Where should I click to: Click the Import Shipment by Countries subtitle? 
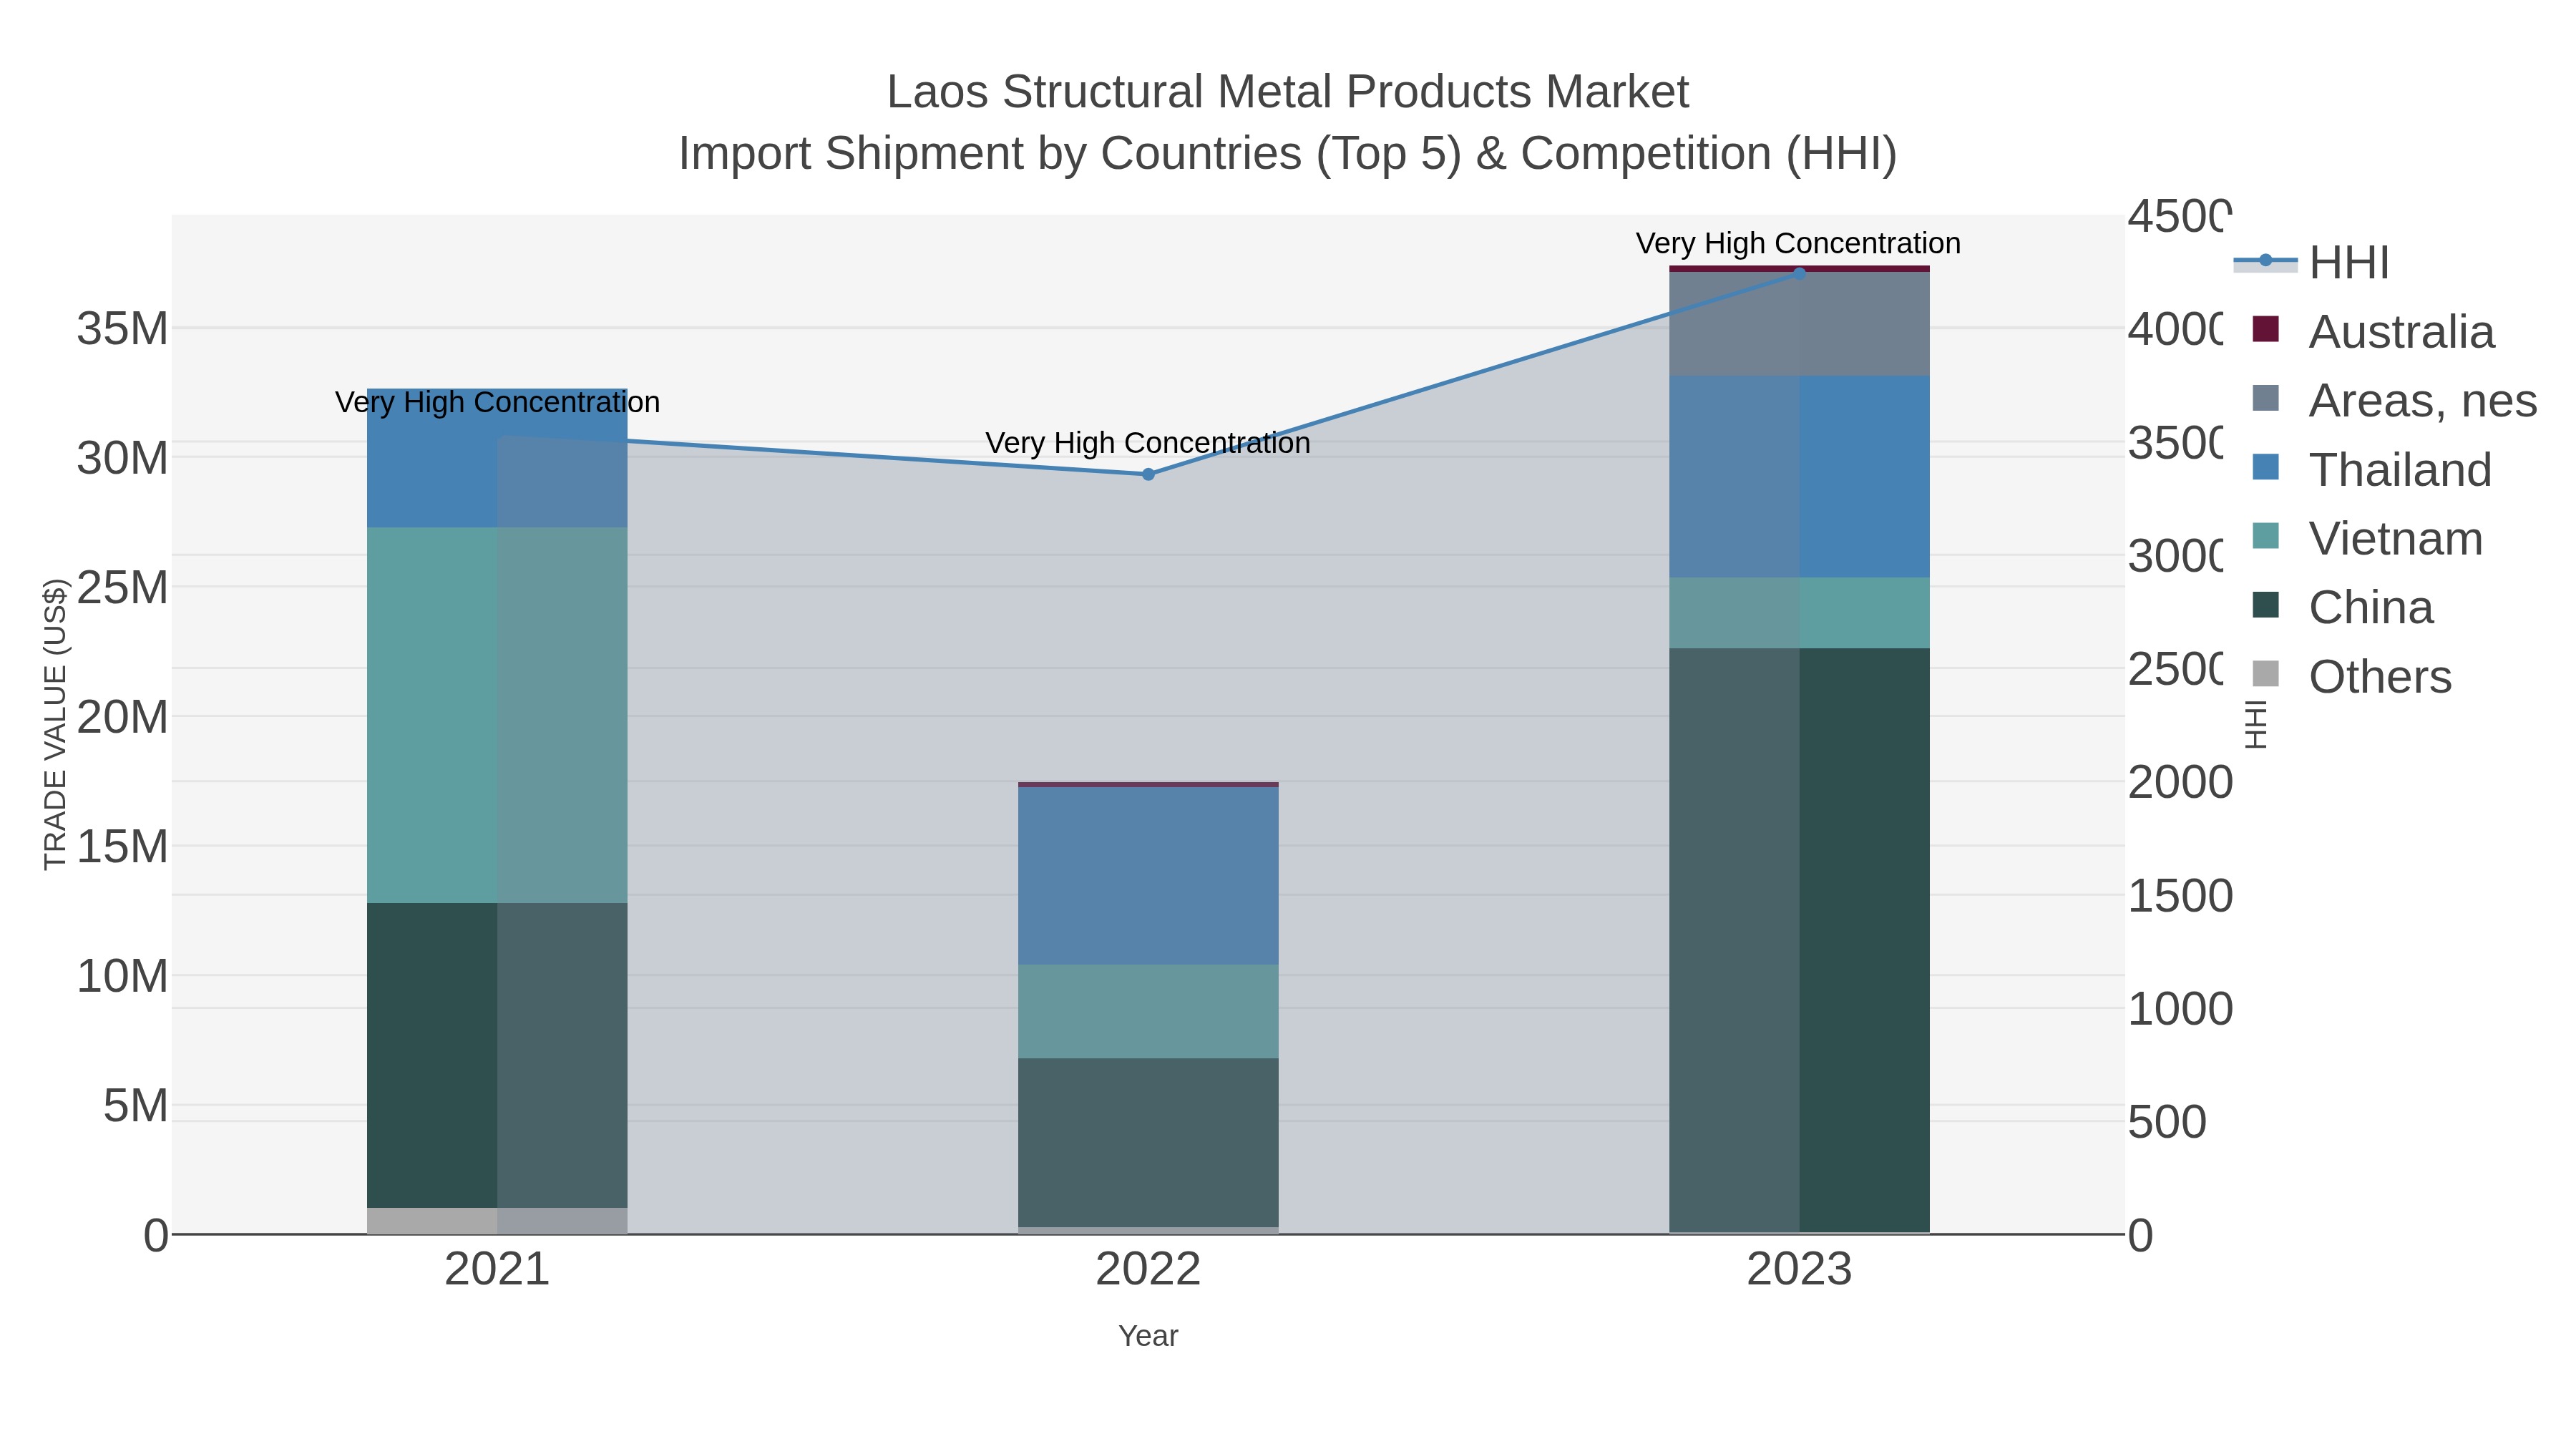[1288, 154]
